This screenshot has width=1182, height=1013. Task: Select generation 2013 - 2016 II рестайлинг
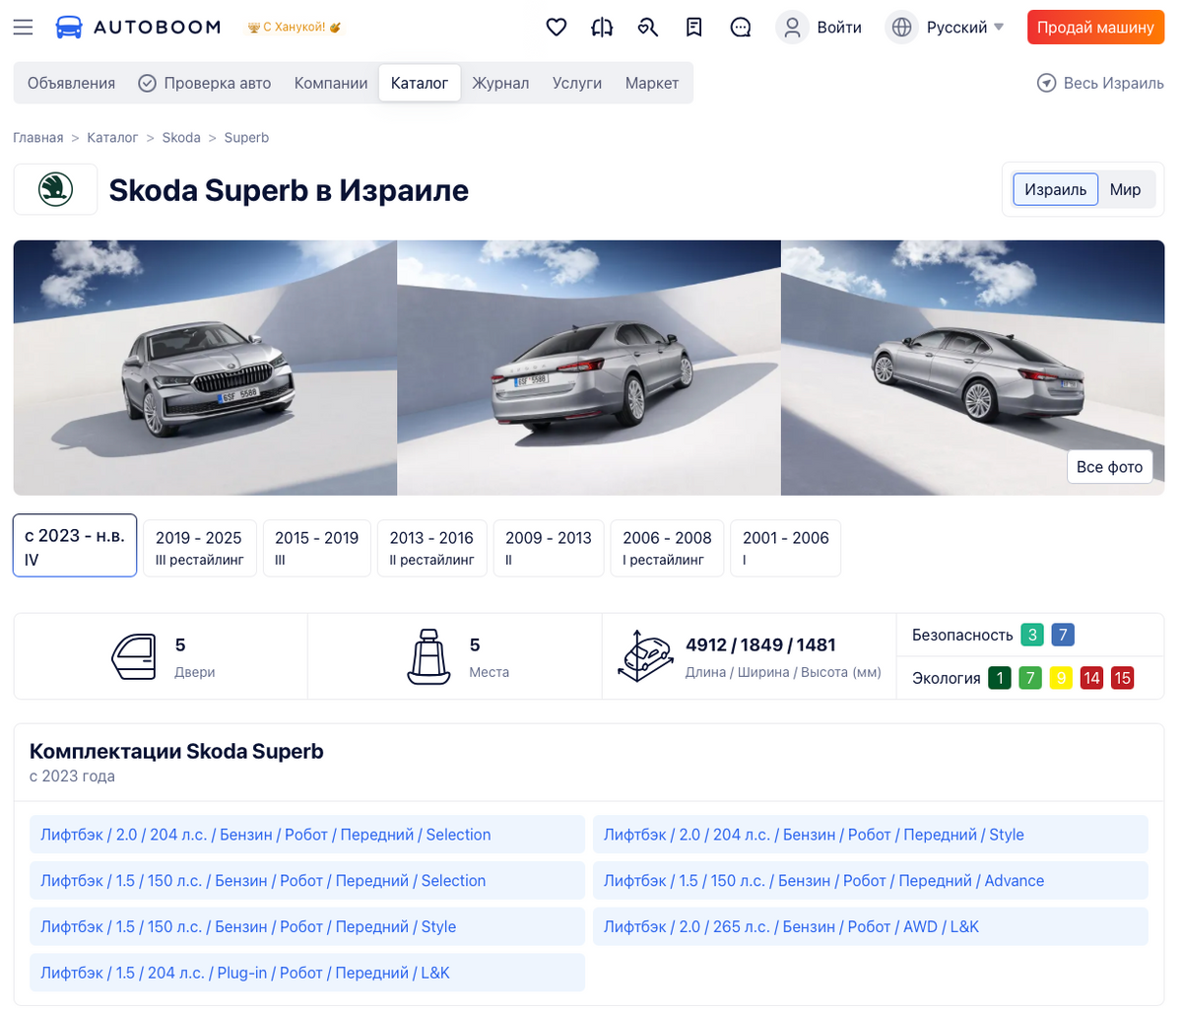432,548
